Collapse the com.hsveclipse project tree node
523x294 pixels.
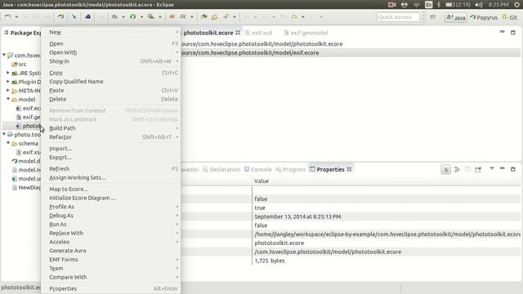tap(4, 55)
